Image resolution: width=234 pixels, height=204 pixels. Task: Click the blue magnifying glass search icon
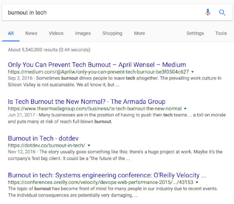(222, 12)
